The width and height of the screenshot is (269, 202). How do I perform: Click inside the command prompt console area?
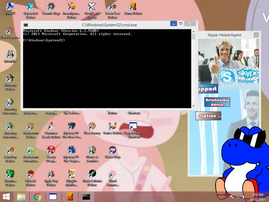point(107,69)
